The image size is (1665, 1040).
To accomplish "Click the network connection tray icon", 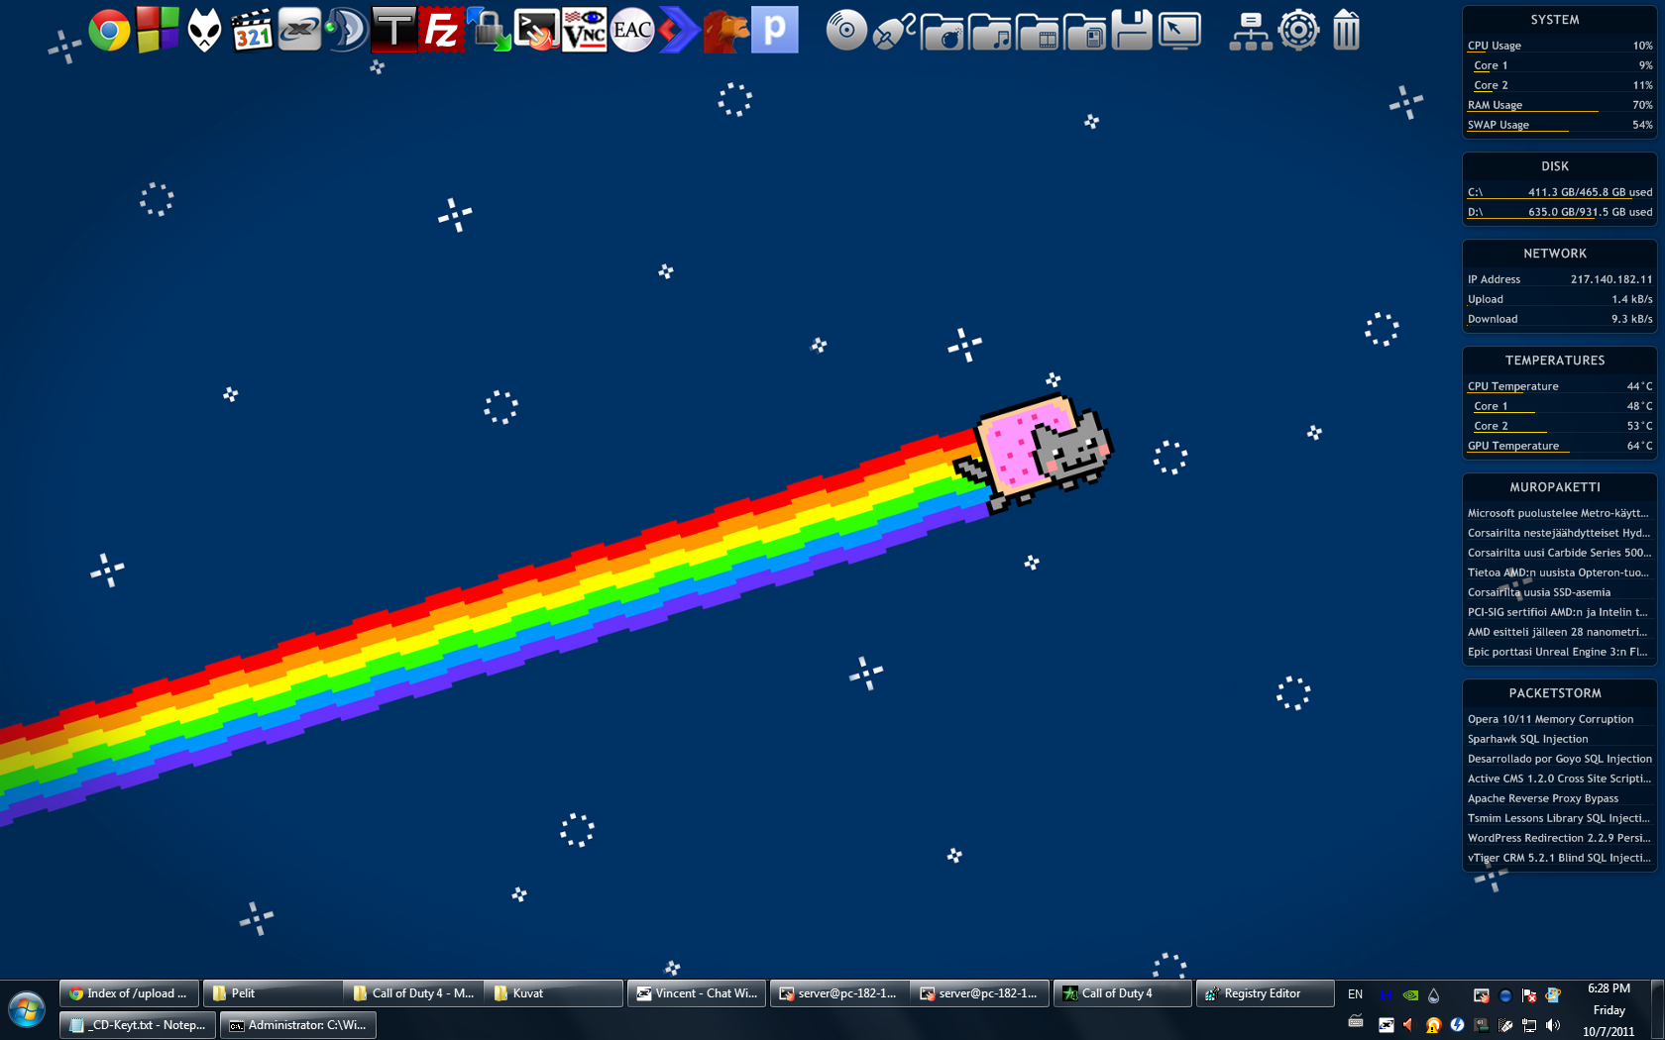I will click(x=1529, y=1025).
